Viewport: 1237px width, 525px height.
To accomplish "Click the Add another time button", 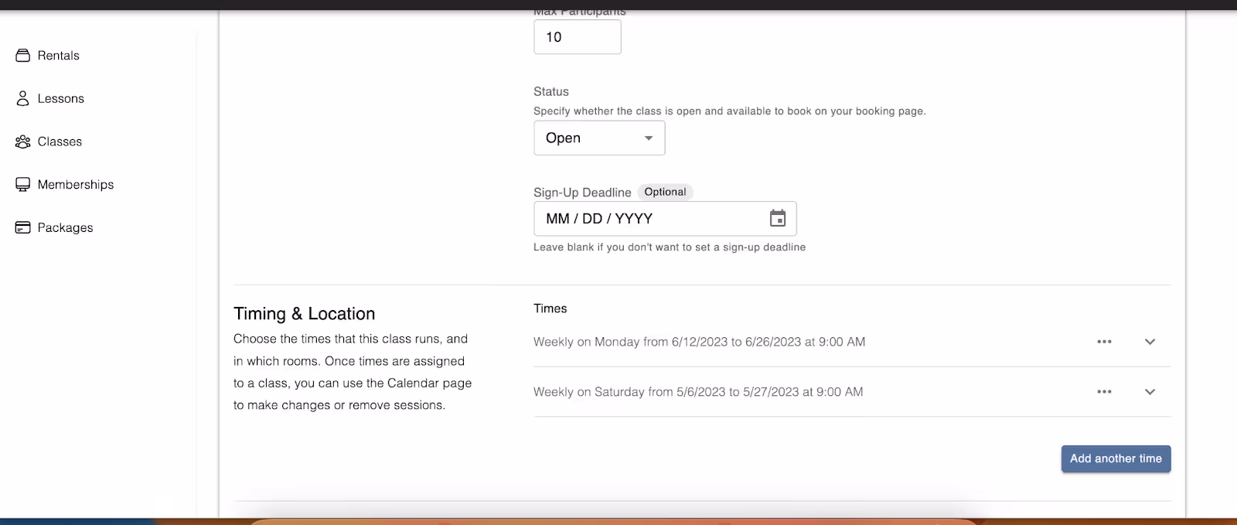I will pos(1116,459).
